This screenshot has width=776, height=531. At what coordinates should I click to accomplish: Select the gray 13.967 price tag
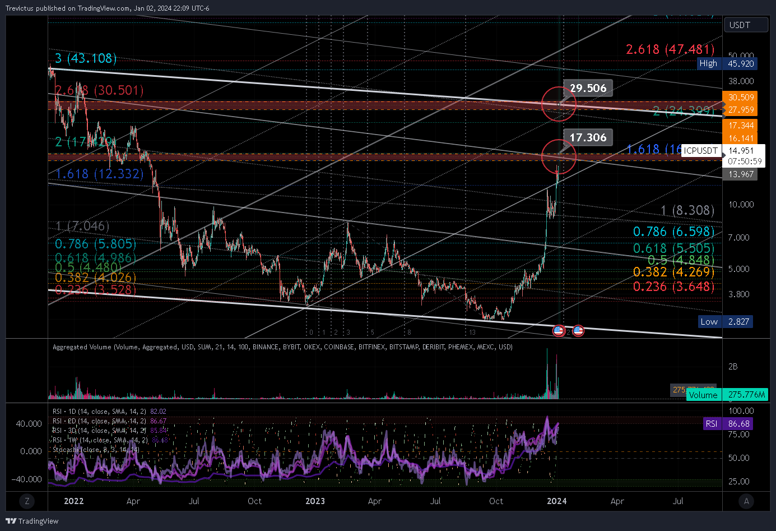coord(741,174)
